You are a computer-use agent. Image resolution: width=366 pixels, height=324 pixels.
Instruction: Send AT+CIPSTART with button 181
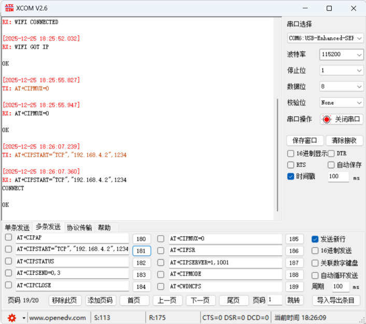(142, 251)
